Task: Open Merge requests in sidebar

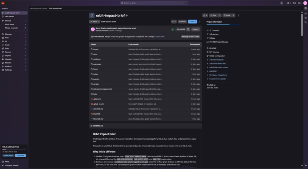Action: pos(14,28)
